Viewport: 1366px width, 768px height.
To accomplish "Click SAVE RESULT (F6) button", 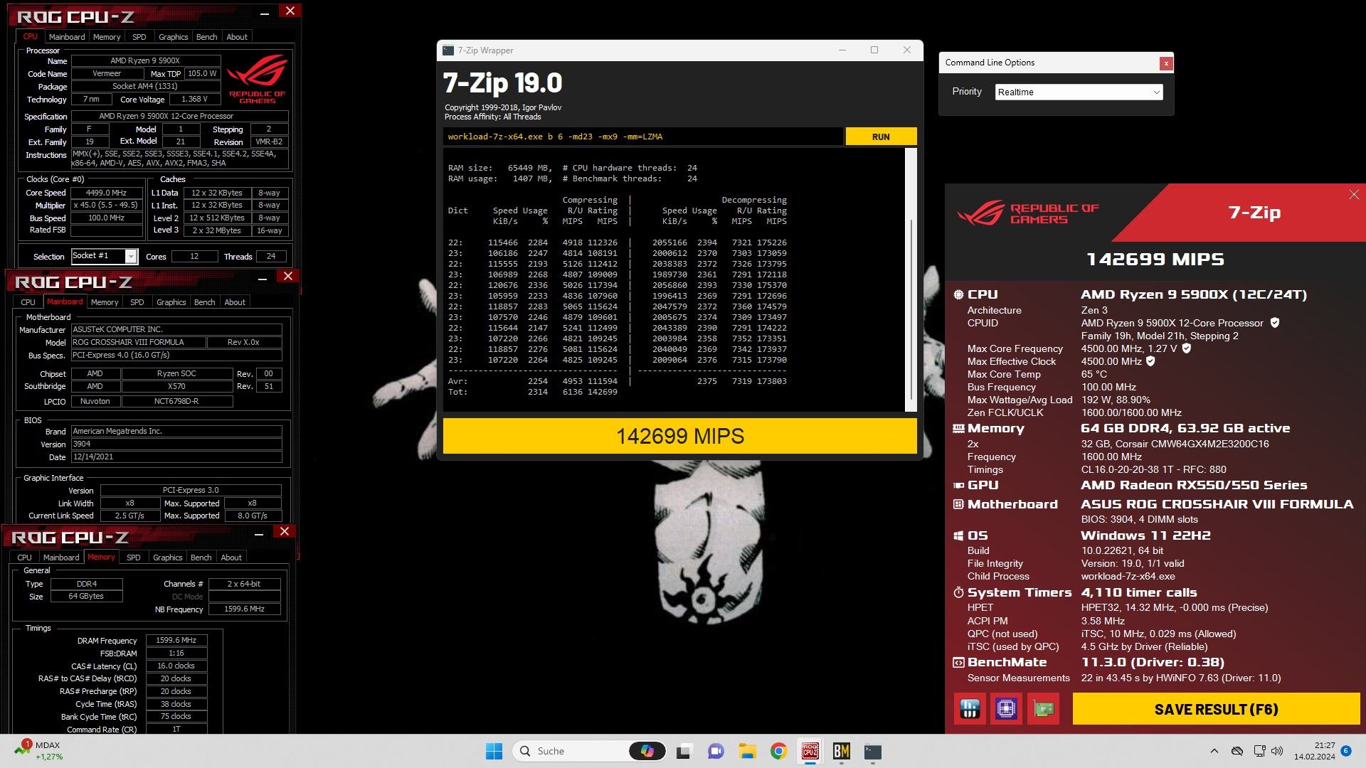I will pos(1216,709).
